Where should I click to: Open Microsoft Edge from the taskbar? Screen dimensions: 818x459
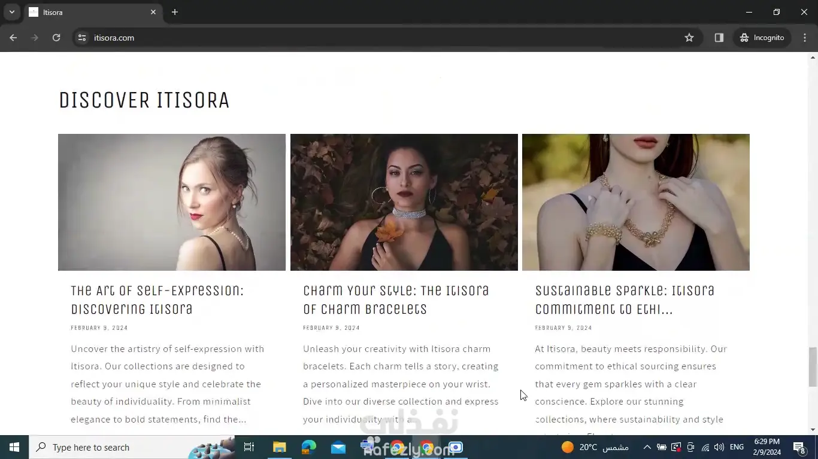(309, 447)
